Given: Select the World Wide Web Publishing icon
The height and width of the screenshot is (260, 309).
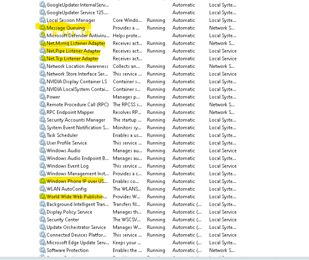Looking at the screenshot, I should tap(42, 197).
